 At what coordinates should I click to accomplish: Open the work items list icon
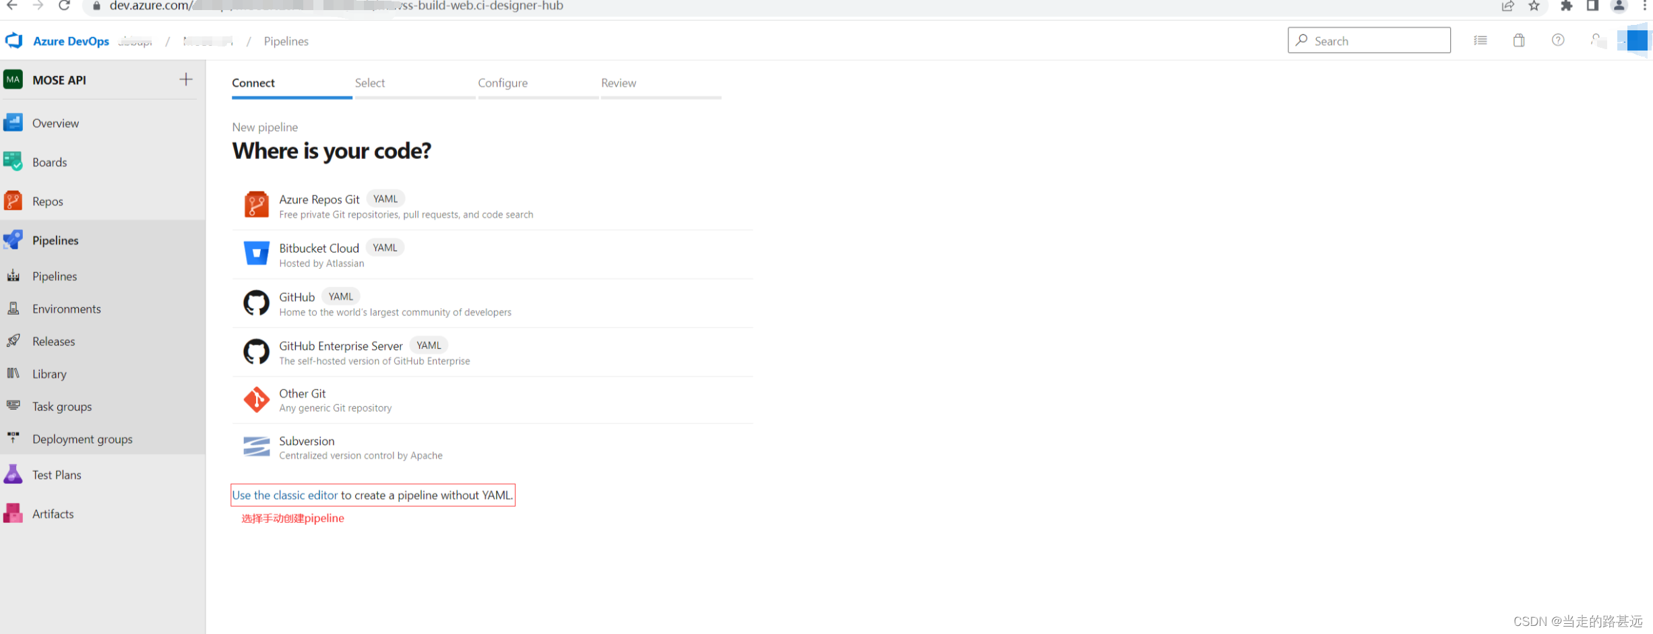[1480, 40]
